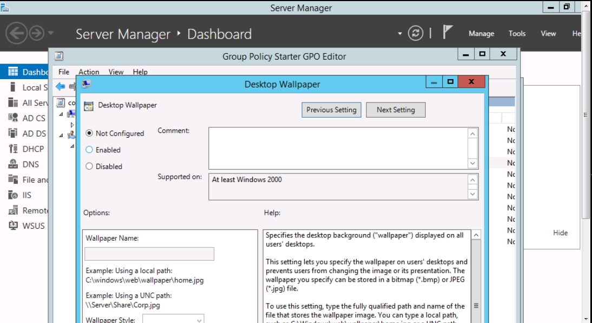The image size is (592, 323).
Task: Click the Help pane scrollbar thumb
Action: 476,282
